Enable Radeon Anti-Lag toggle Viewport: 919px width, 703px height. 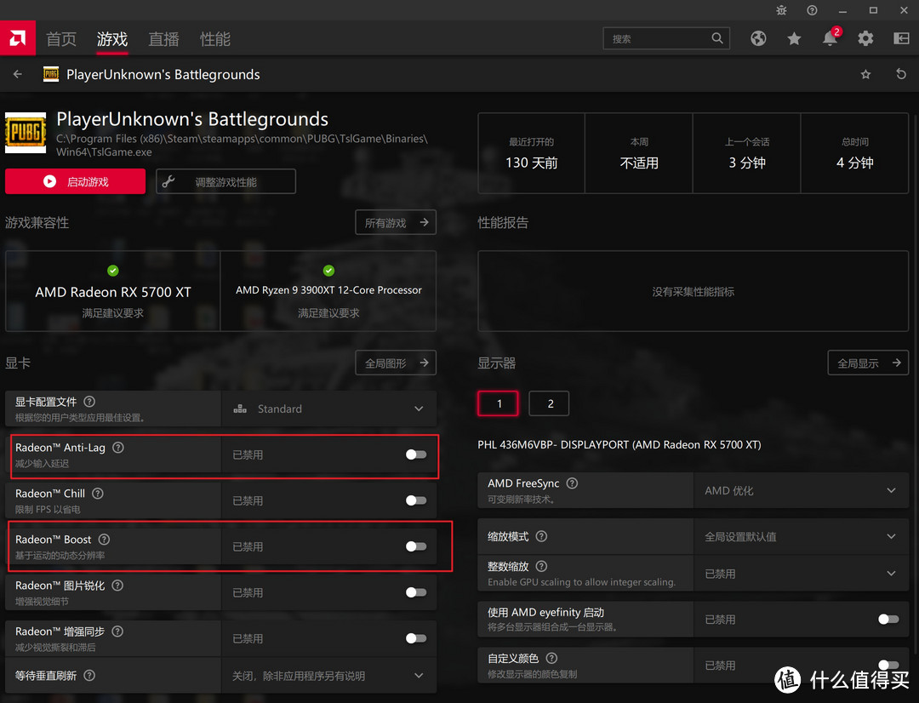coord(416,454)
